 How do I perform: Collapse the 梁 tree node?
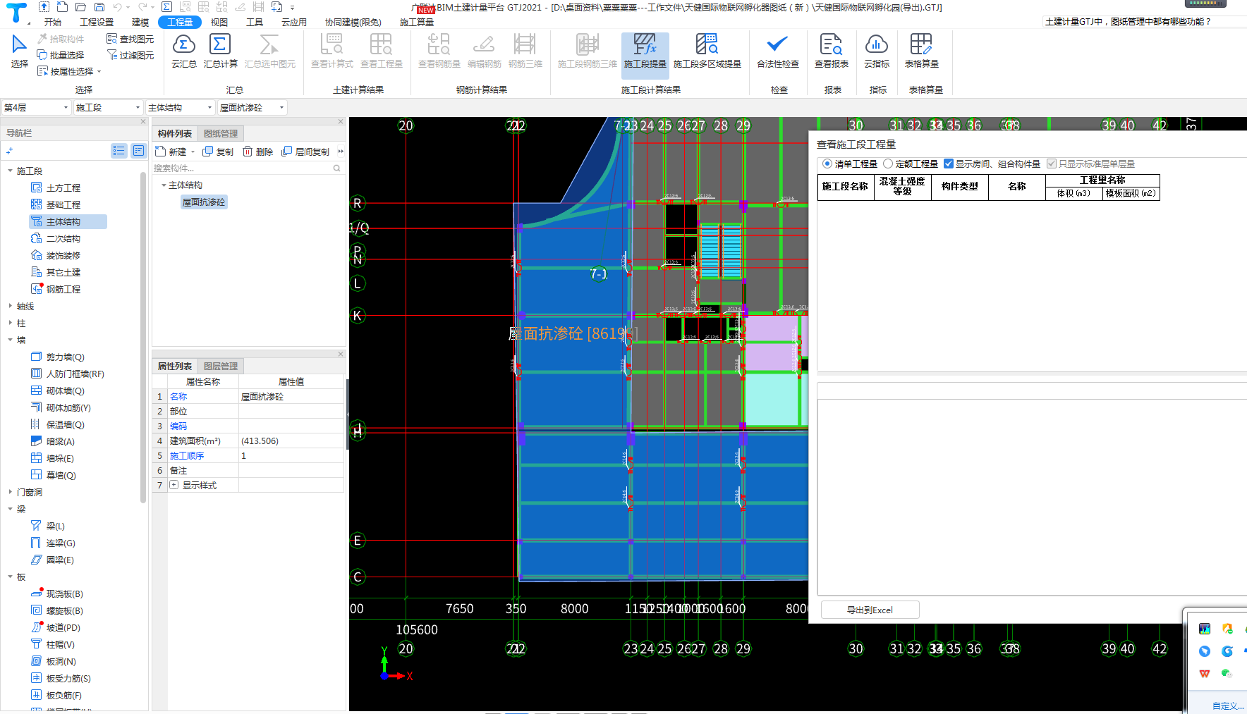coord(10,509)
